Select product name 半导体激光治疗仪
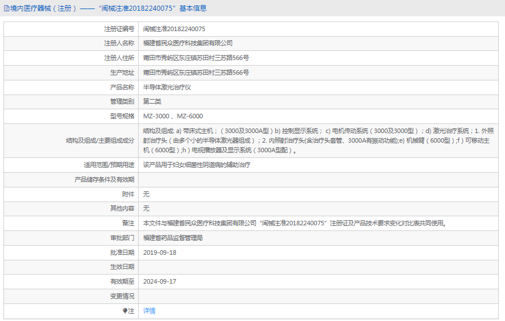This screenshot has width=505, height=321. coord(167,87)
